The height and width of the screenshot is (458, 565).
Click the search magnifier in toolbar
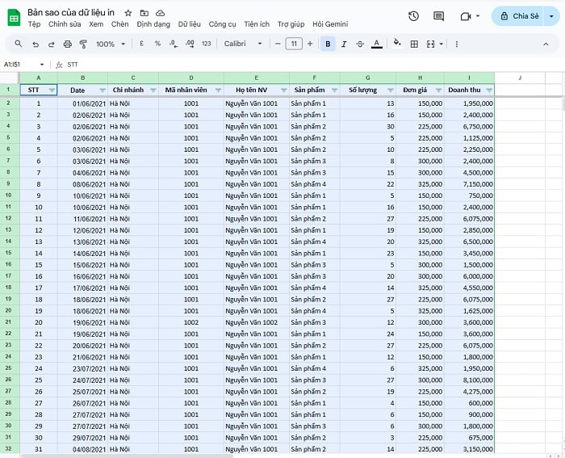coord(19,44)
